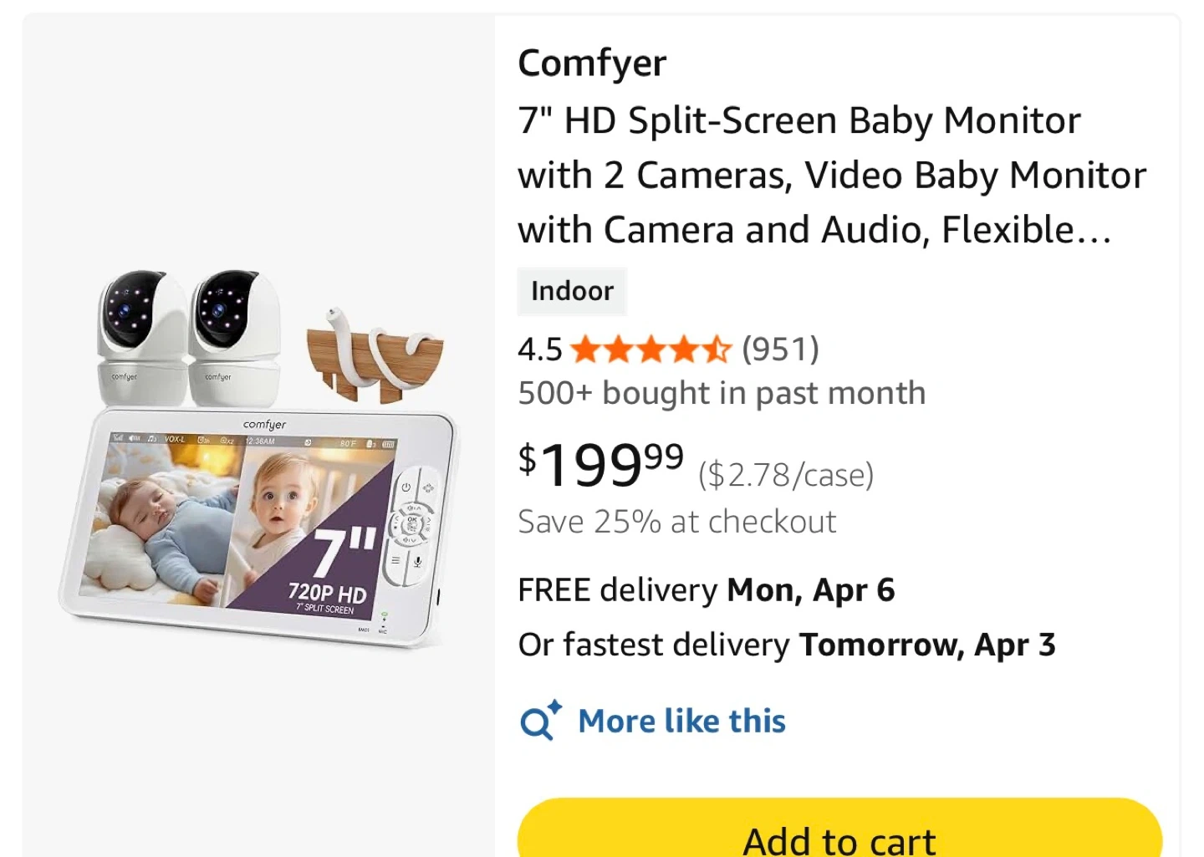The width and height of the screenshot is (1204, 857).
Task: Open the More like this link
Action: [682, 721]
